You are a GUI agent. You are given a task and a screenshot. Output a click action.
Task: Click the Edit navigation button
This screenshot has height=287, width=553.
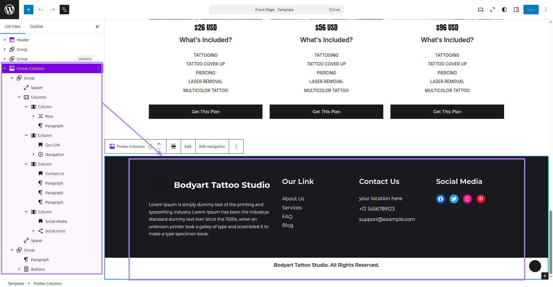[x=212, y=146]
